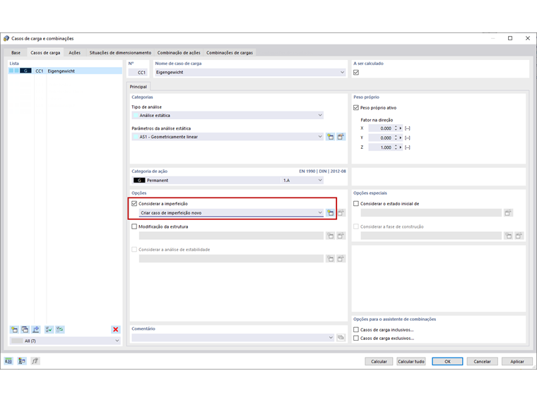Create new static analysis settings icon
This screenshot has width=537, height=402.
coord(330,137)
